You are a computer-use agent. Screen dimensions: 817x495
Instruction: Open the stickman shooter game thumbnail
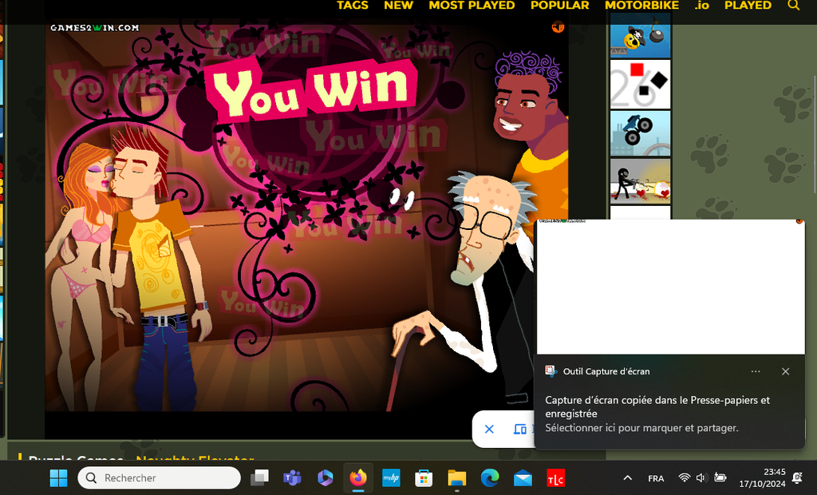[x=640, y=181]
